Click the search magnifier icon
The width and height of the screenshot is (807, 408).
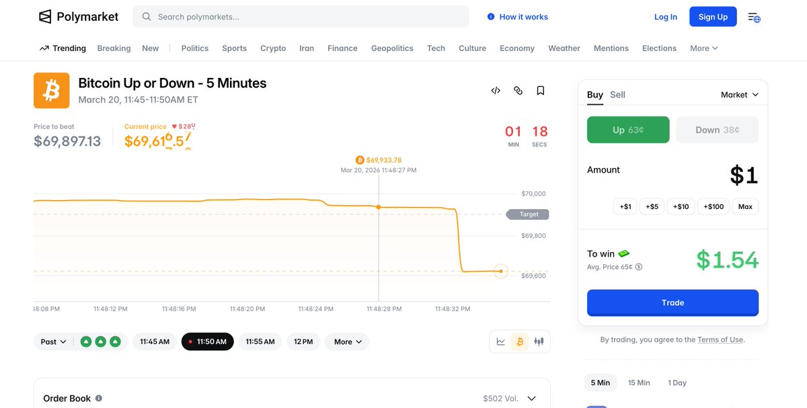pos(145,17)
